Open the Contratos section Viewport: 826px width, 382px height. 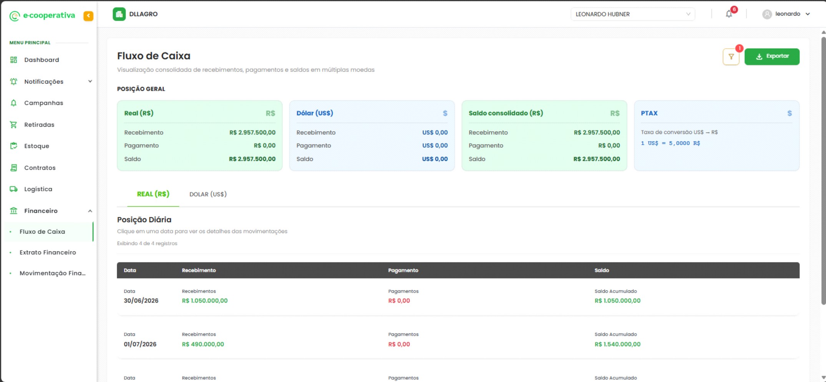click(x=40, y=168)
